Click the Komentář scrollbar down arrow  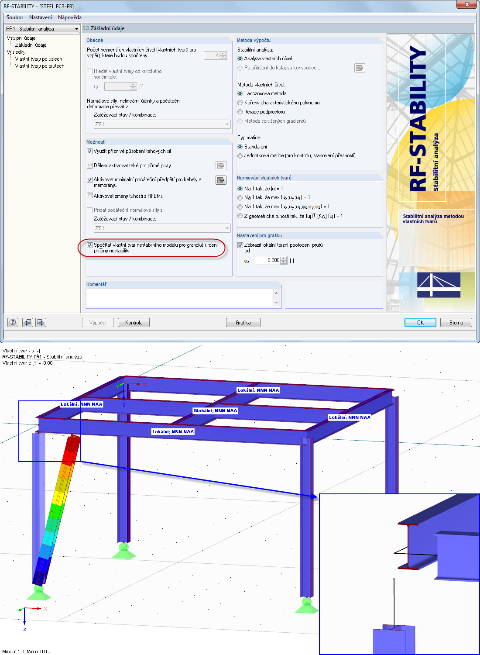click(x=276, y=303)
